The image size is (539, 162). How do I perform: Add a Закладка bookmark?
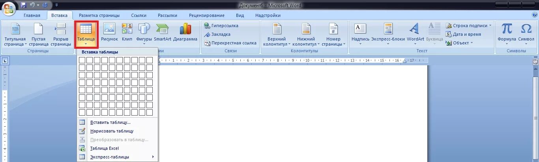(x=217, y=34)
